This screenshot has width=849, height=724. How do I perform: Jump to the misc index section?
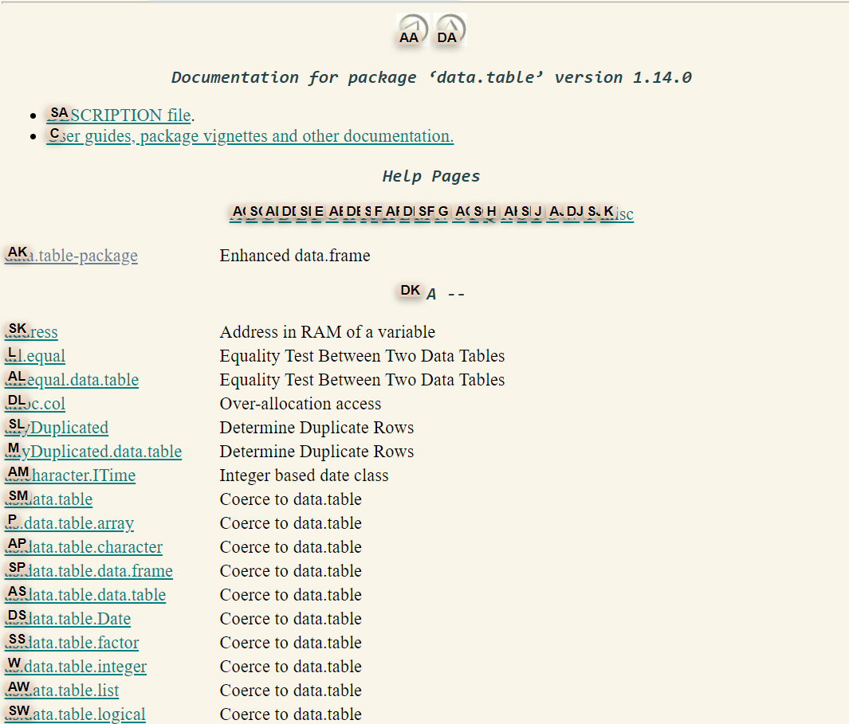coord(624,214)
